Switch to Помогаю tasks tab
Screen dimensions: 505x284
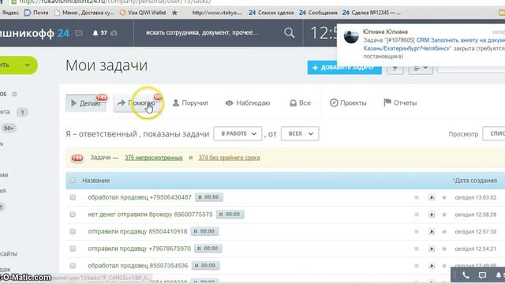(x=137, y=103)
